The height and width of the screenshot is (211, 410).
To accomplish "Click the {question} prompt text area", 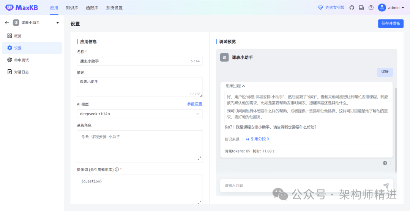I will click(x=140, y=189).
